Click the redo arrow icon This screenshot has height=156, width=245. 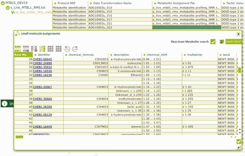75,49
